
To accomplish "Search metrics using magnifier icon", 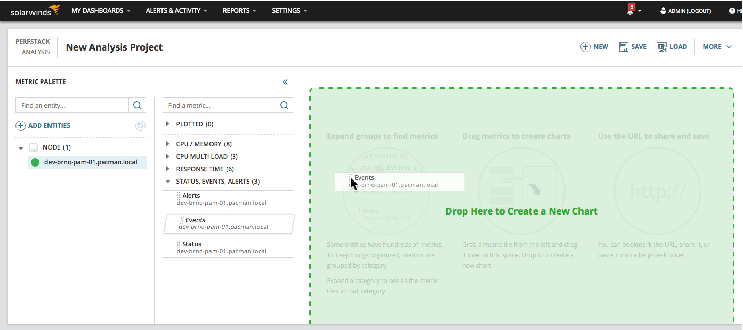I will coord(284,105).
